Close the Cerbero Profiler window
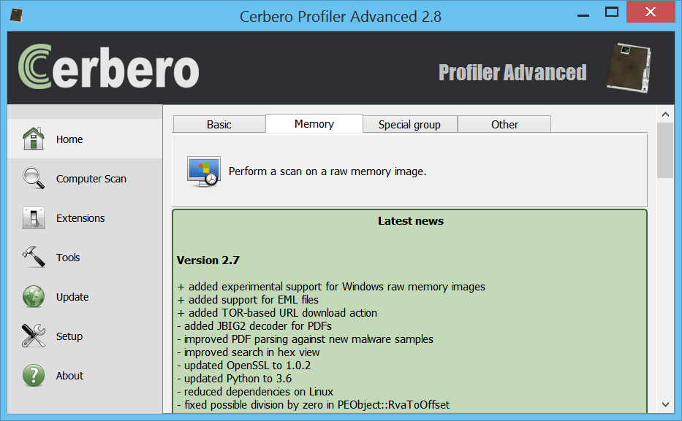The height and width of the screenshot is (421, 682). [x=651, y=12]
